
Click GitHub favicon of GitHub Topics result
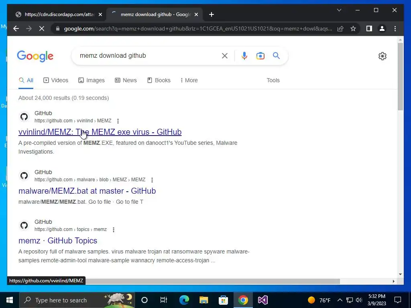[24, 225]
